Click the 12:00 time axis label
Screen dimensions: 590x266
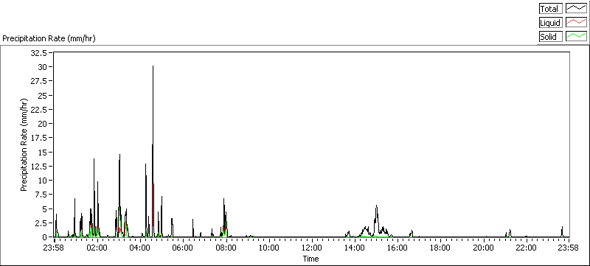pyautogui.click(x=312, y=248)
